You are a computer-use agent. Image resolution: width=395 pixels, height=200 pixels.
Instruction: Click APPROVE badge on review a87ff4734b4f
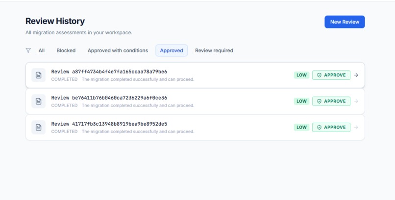[x=331, y=75]
